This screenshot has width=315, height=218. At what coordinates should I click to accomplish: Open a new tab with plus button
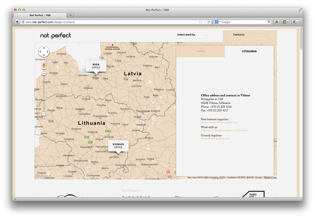(70, 15)
